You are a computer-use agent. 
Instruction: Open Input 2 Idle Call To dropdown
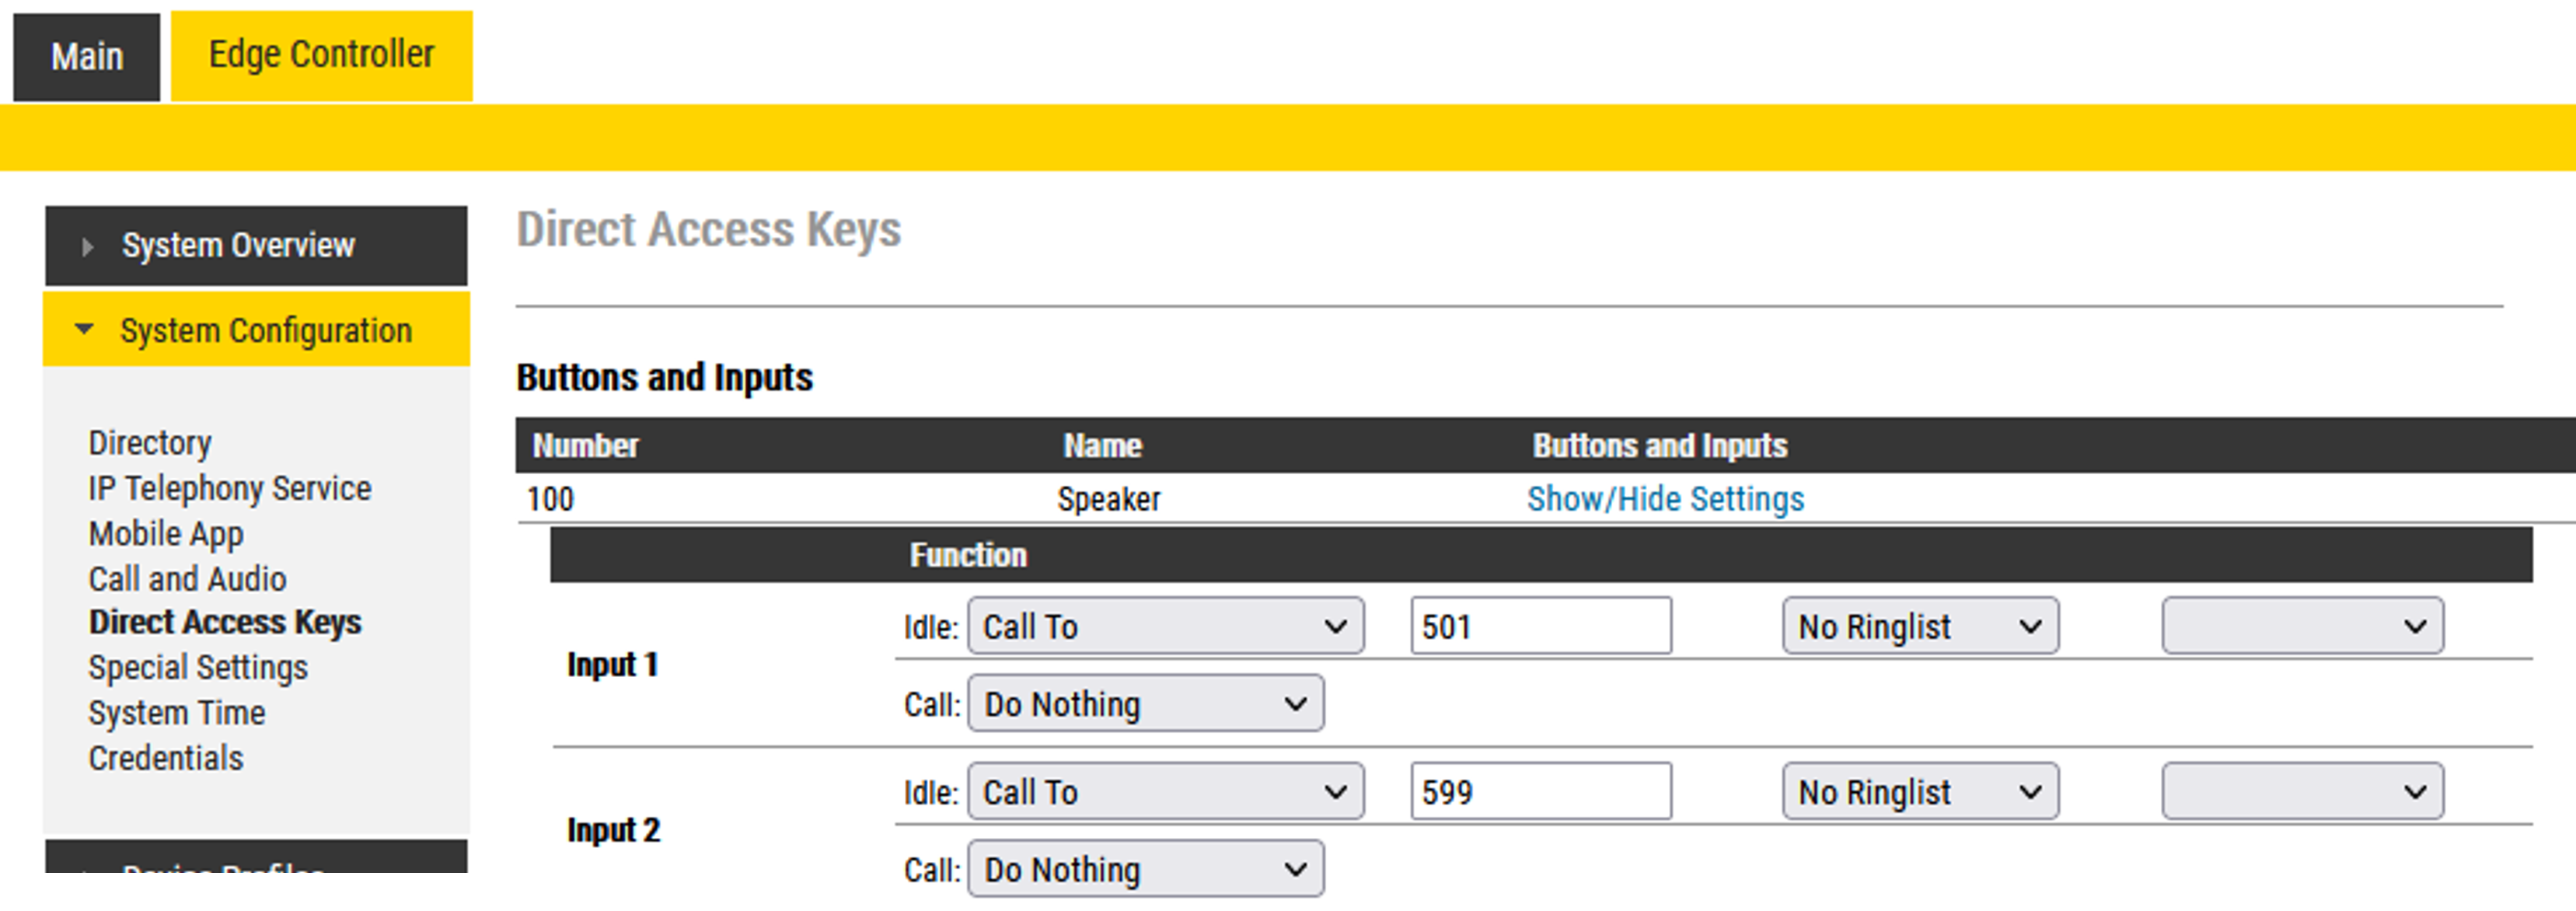pyautogui.click(x=1165, y=793)
